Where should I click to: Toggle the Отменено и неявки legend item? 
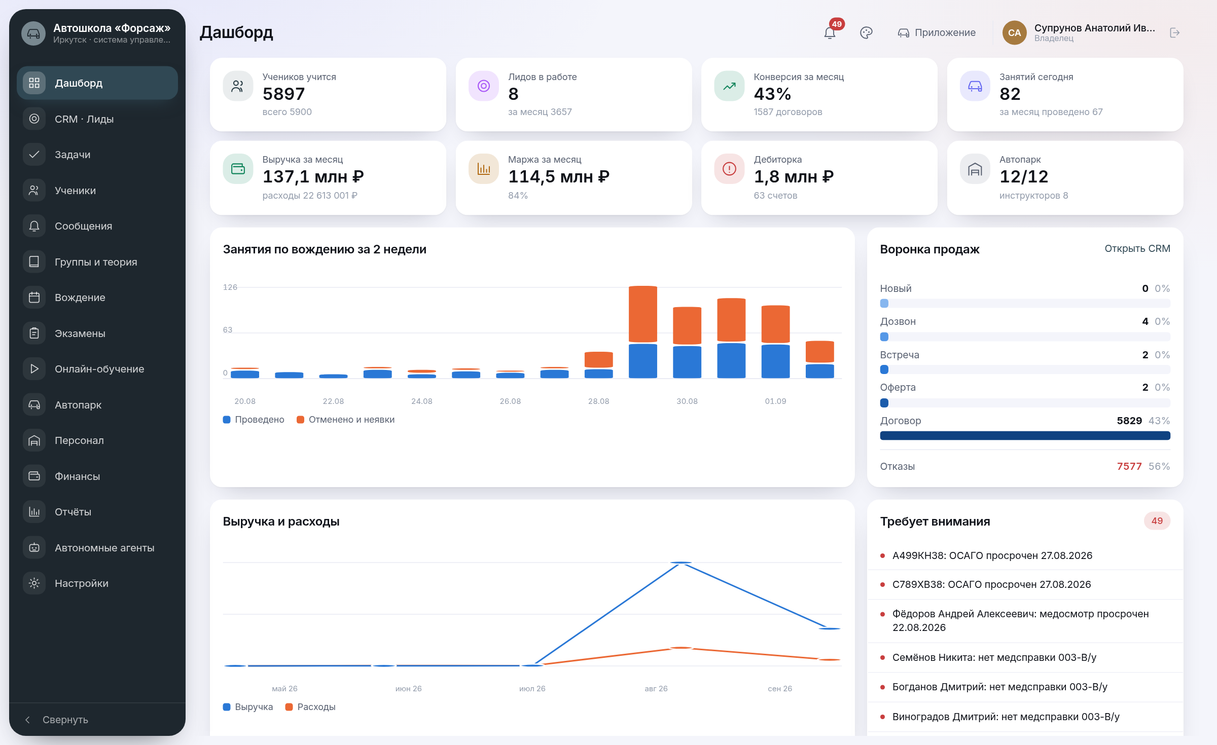click(346, 420)
